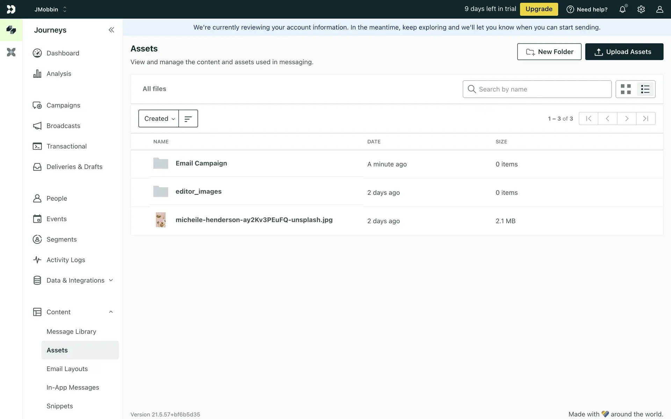The height and width of the screenshot is (419, 671).
Task: Collapse the Content section
Action: (x=111, y=312)
